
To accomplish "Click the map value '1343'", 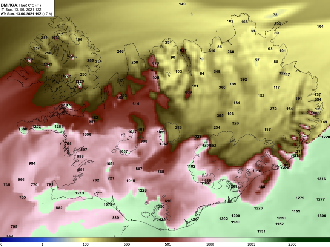I will click(x=48, y=64).
